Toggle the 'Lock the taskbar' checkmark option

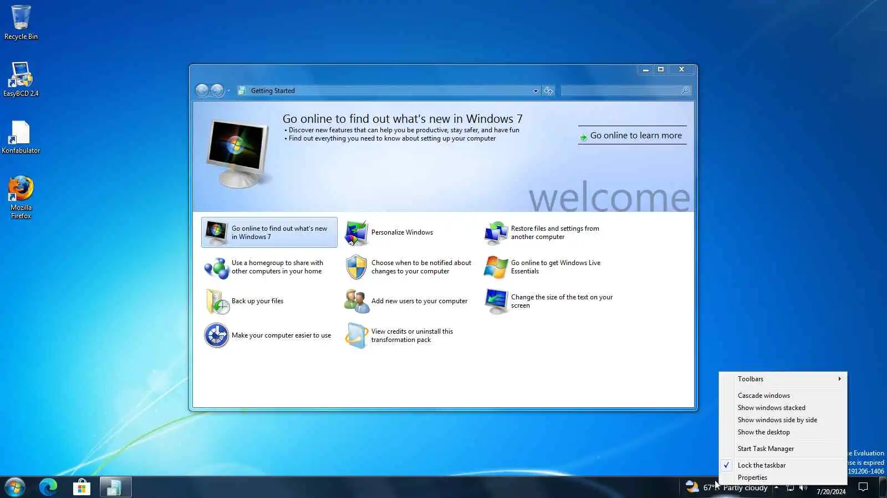(x=783, y=465)
